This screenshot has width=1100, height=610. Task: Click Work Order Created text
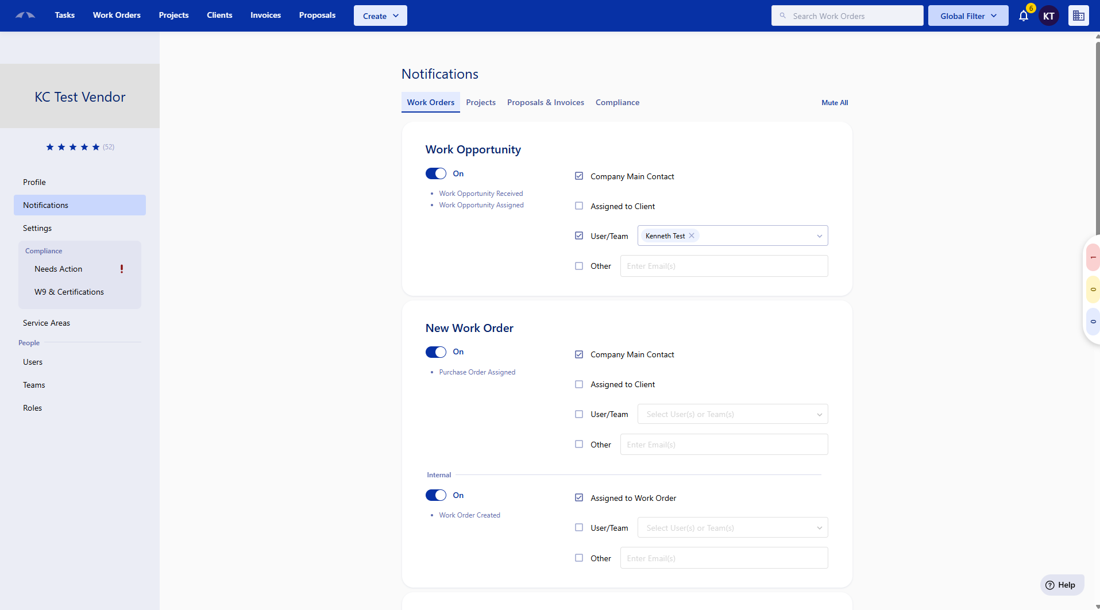pos(469,515)
